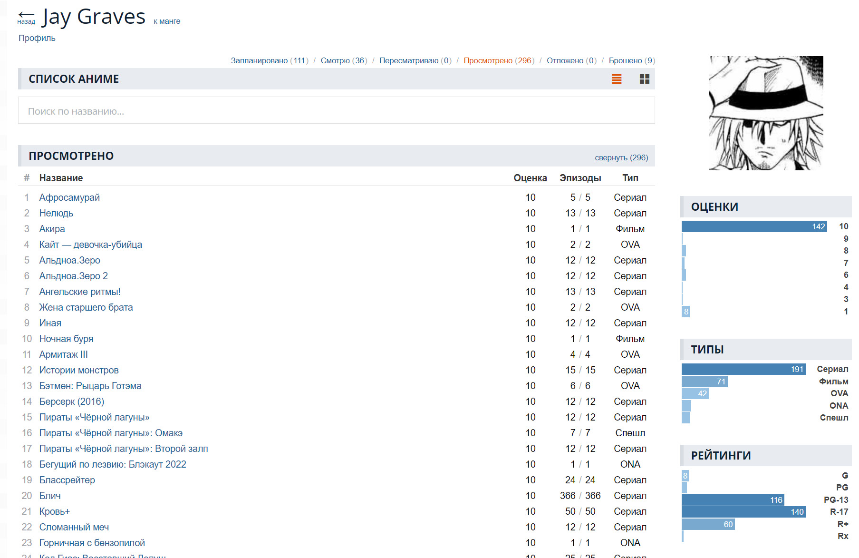Filter by Фильм type bar
Image resolution: width=859 pixels, height=558 pixels.
pos(705,382)
